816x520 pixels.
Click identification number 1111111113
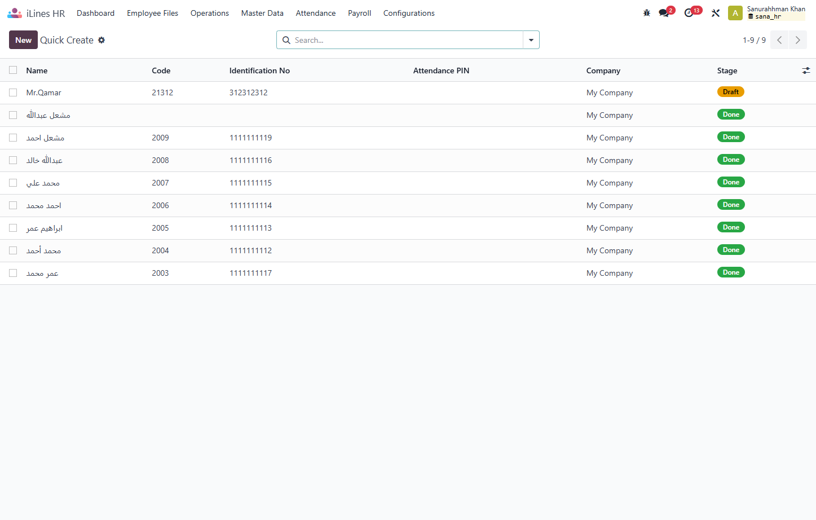(x=250, y=228)
